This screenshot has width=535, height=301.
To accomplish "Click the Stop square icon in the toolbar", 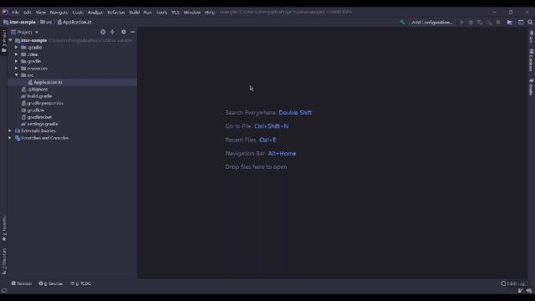I will 498,23.
